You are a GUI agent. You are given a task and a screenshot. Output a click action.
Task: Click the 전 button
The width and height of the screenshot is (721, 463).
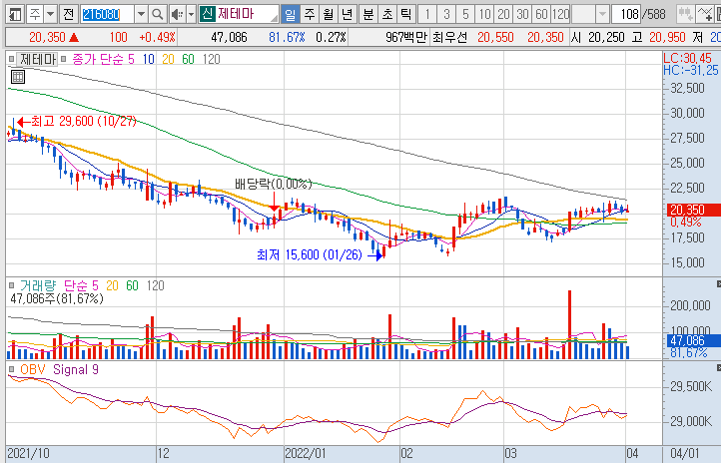click(69, 15)
